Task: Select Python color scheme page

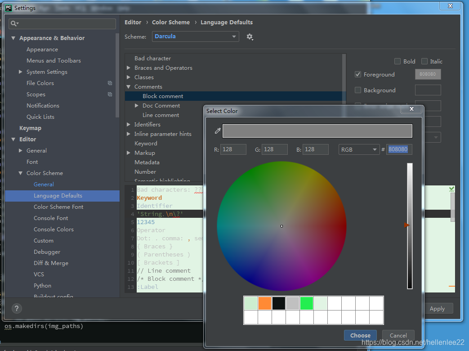Action: click(x=42, y=286)
